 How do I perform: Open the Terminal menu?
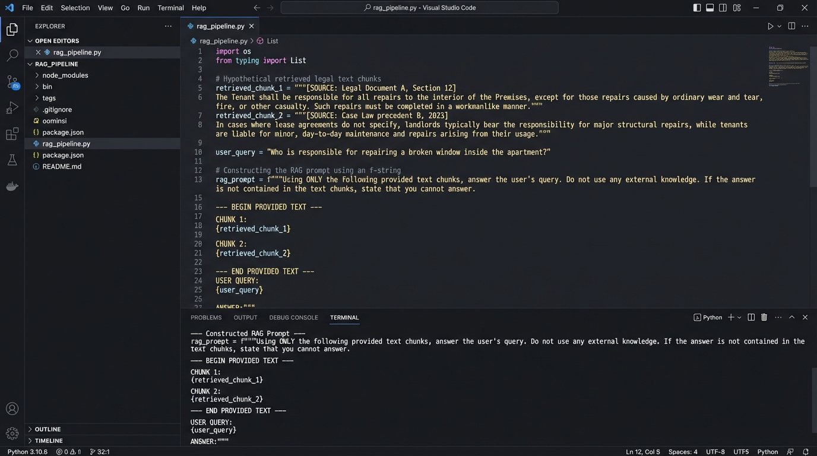click(170, 8)
